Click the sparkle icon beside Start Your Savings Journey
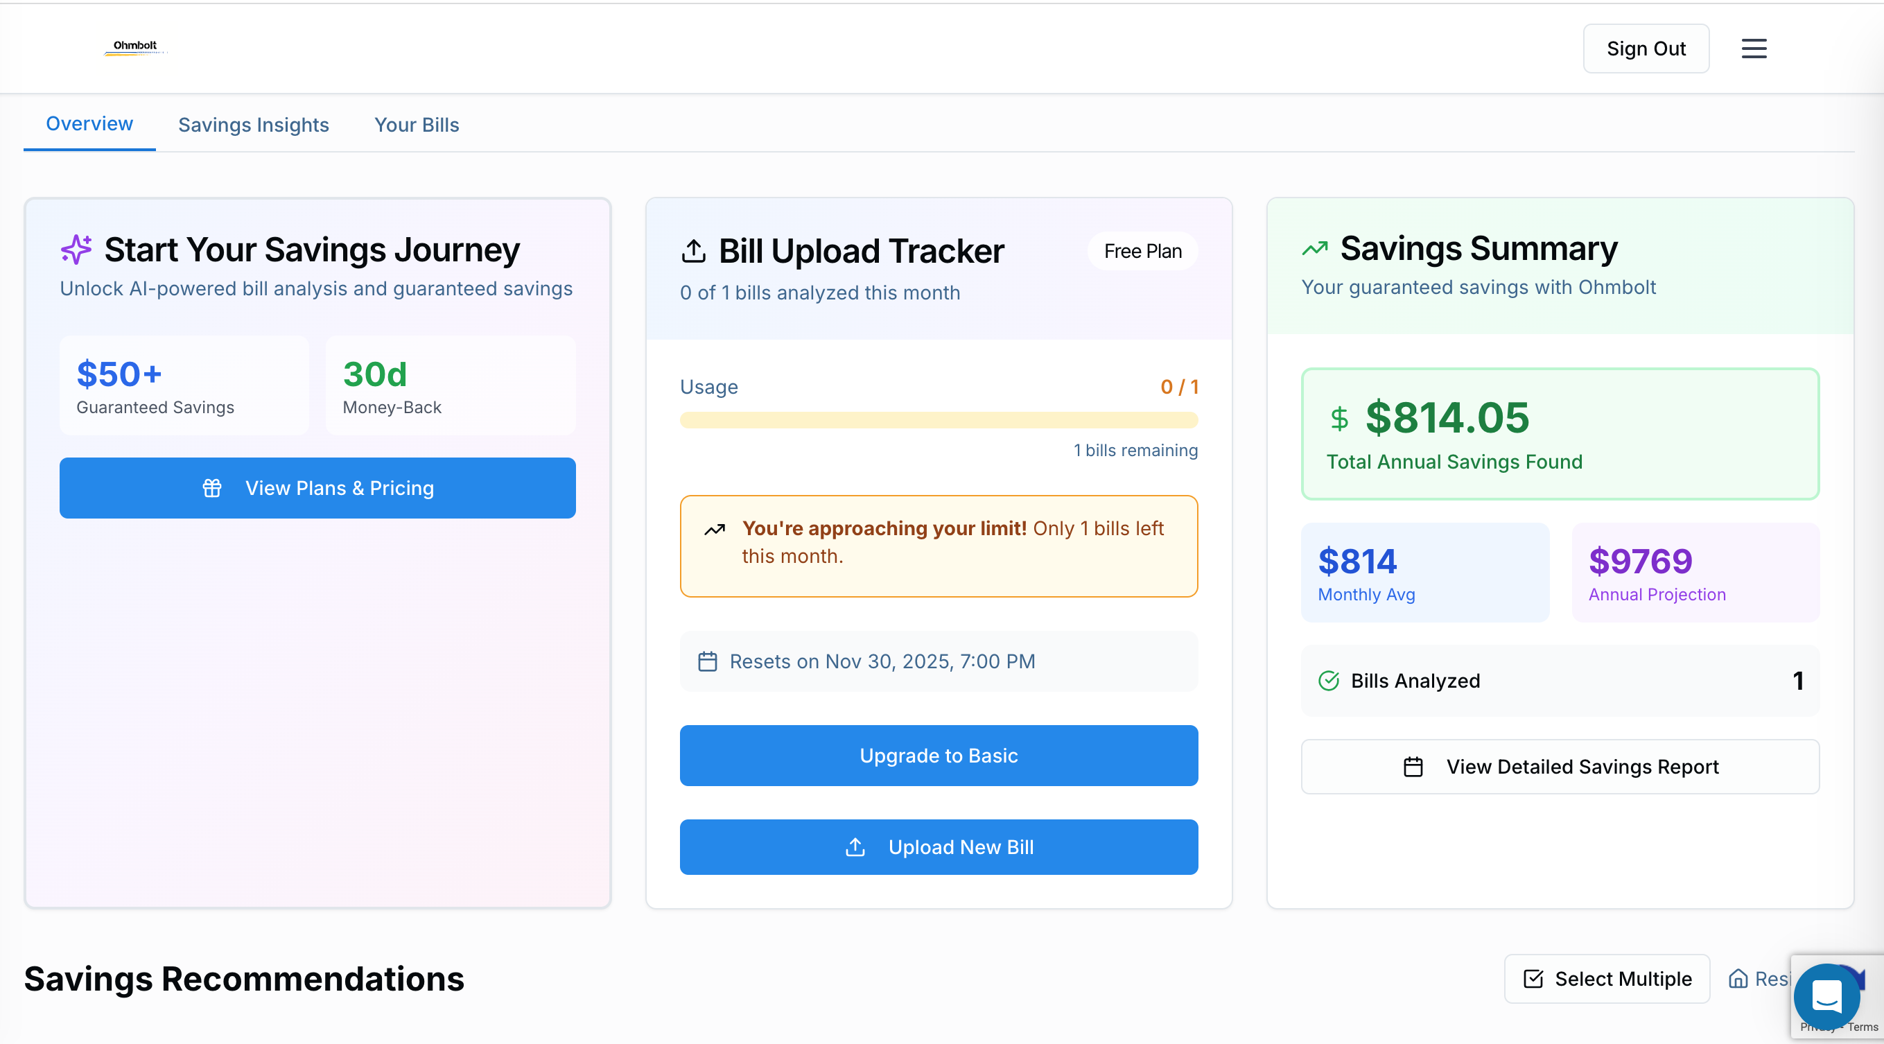 click(76, 250)
